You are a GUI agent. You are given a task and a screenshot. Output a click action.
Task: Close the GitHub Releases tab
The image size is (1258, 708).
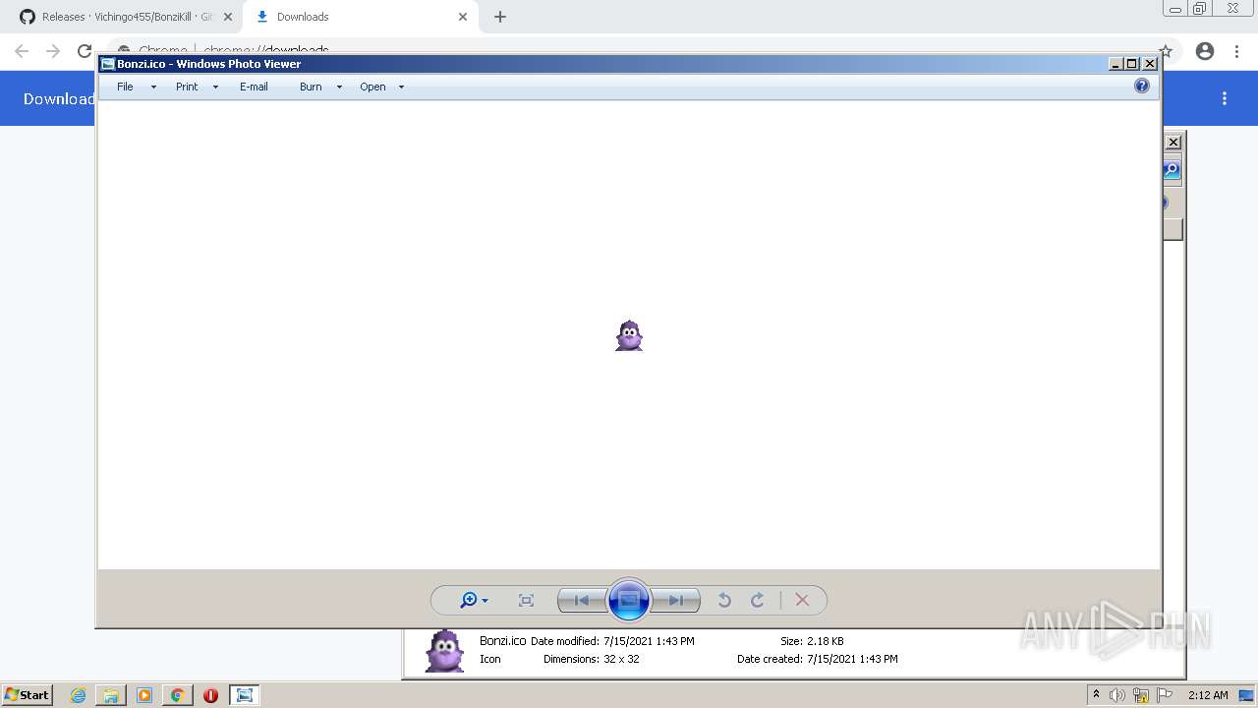pos(228,17)
